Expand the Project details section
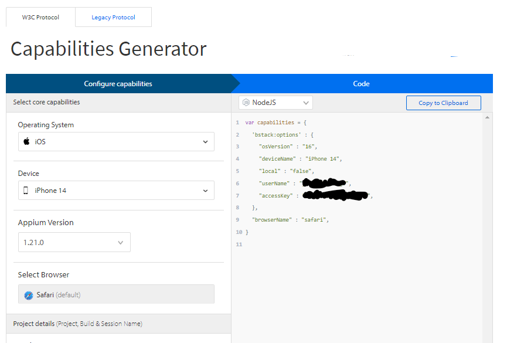The height and width of the screenshot is (343, 507). pyautogui.click(x=77, y=324)
